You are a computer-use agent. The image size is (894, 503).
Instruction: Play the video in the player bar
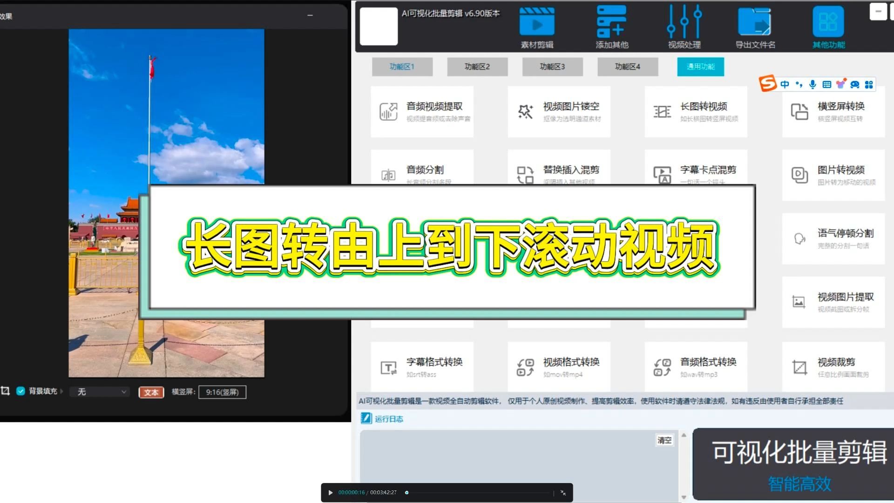pyautogui.click(x=331, y=493)
